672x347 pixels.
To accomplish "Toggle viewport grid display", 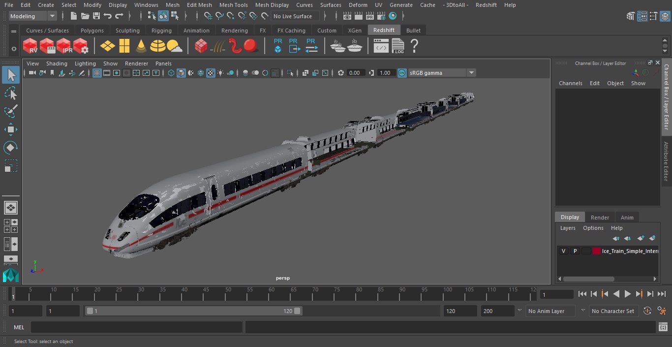I will click(97, 73).
